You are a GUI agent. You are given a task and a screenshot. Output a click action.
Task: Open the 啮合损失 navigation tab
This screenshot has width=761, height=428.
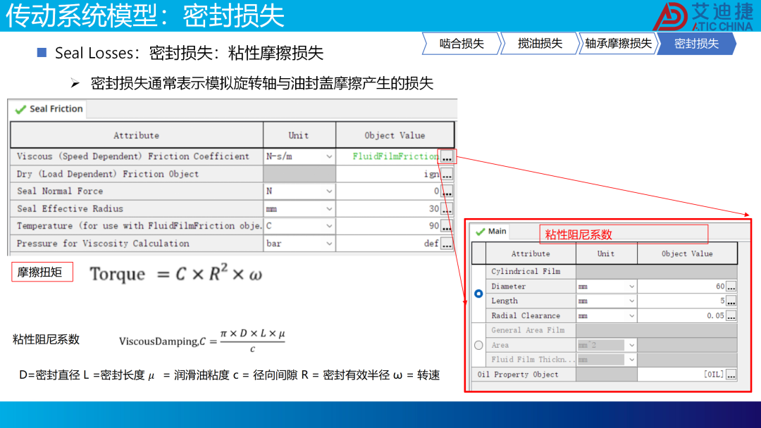(461, 44)
